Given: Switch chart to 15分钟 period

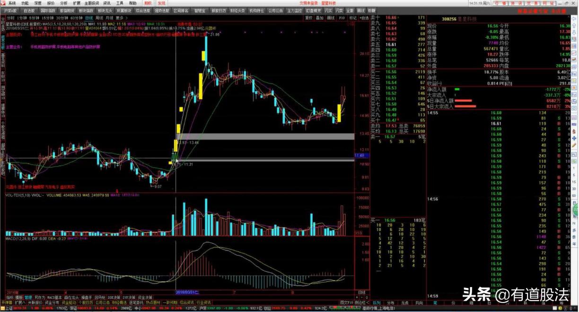Looking at the screenshot, I should coord(48,17).
